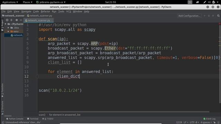The width and height of the screenshot is (221, 124).
Task: Open the Navigate menu
Action: click(26, 11)
